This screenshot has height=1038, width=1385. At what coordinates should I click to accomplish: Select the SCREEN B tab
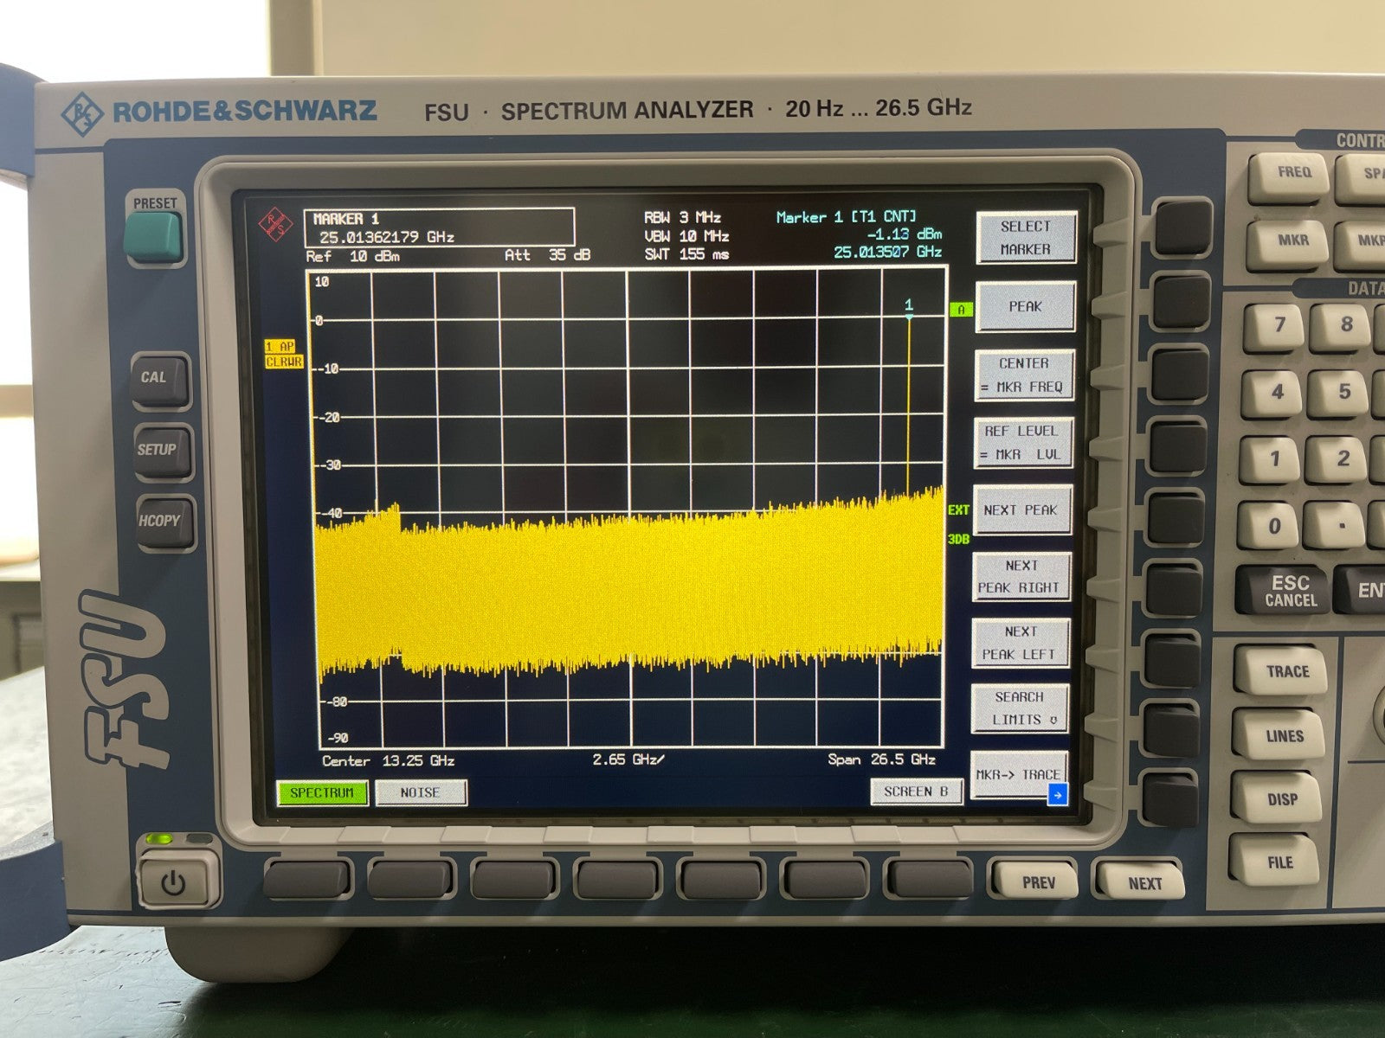[x=917, y=791]
